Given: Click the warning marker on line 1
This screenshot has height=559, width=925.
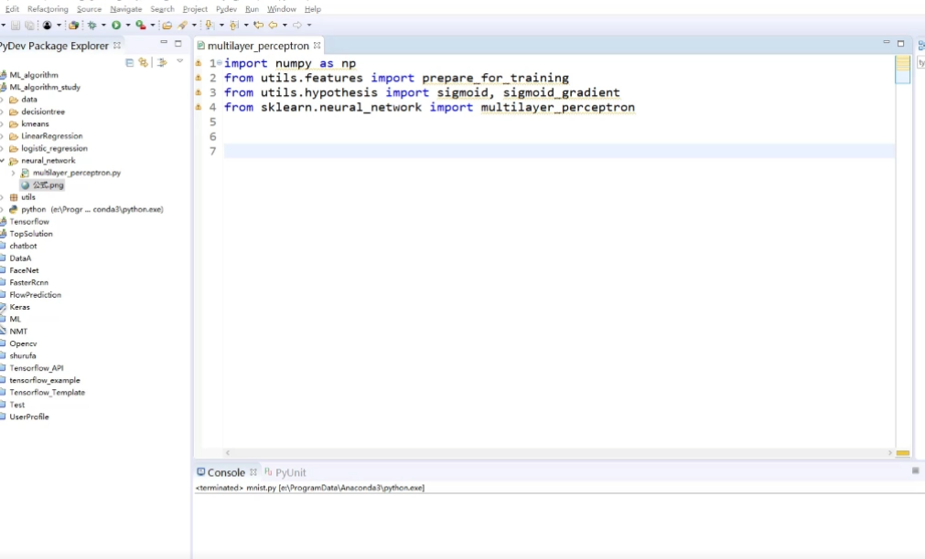Looking at the screenshot, I should 198,64.
